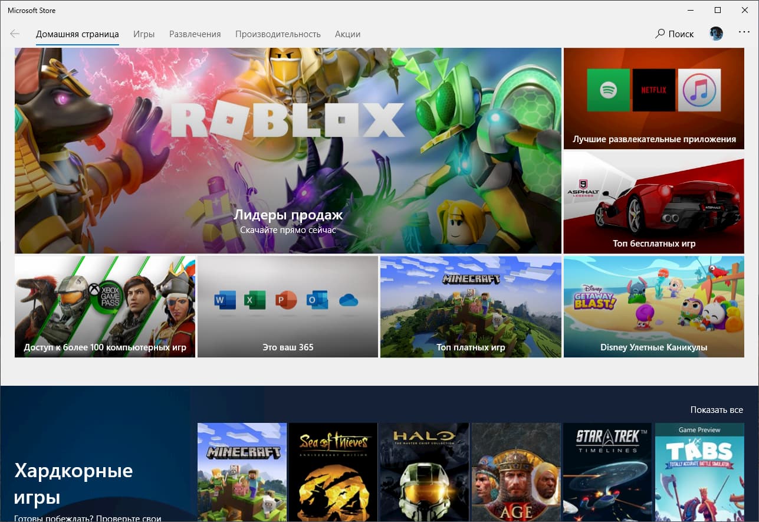
Task: Switch to the Производительность tab
Action: (278, 34)
